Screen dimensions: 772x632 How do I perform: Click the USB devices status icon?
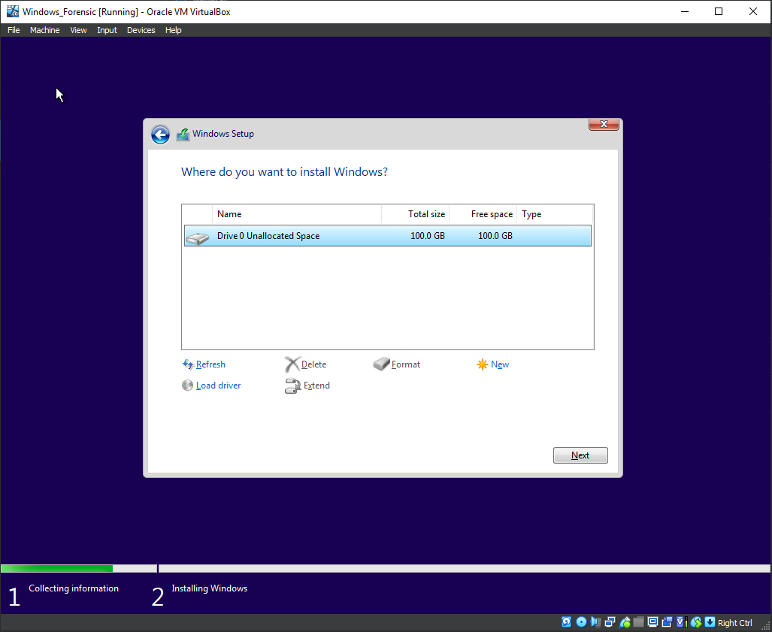coord(624,622)
